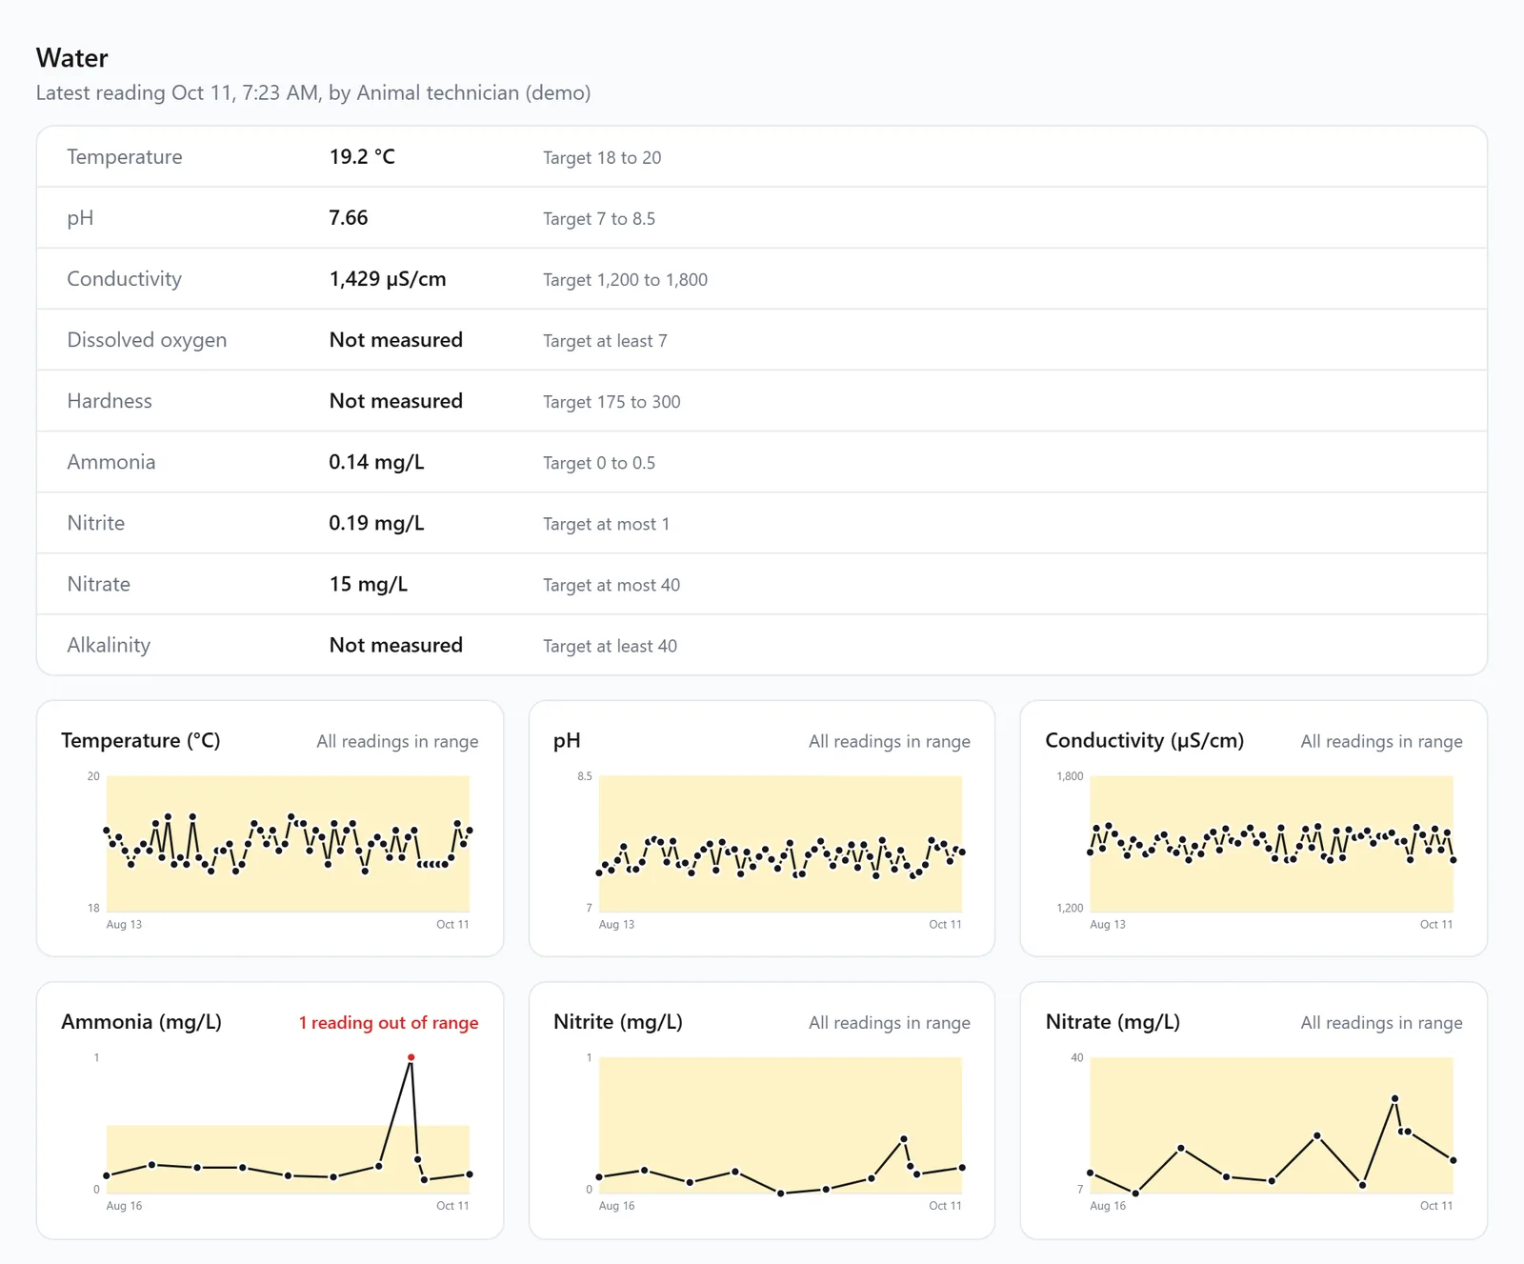
Task: Click '1 reading out of range' warning
Action: coord(389,1022)
